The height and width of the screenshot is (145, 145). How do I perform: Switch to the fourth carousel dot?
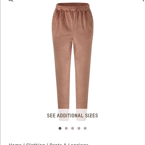coord(79,128)
